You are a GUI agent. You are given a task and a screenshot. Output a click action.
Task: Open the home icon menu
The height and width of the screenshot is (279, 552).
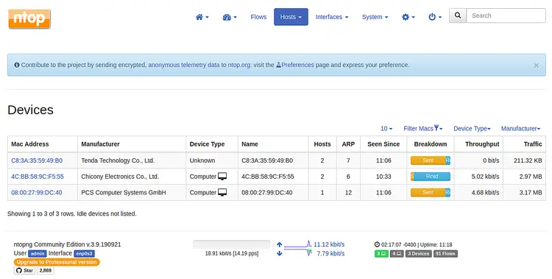point(202,17)
